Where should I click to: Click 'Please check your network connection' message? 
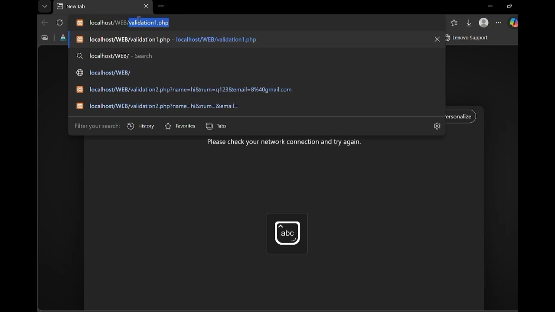[284, 142]
